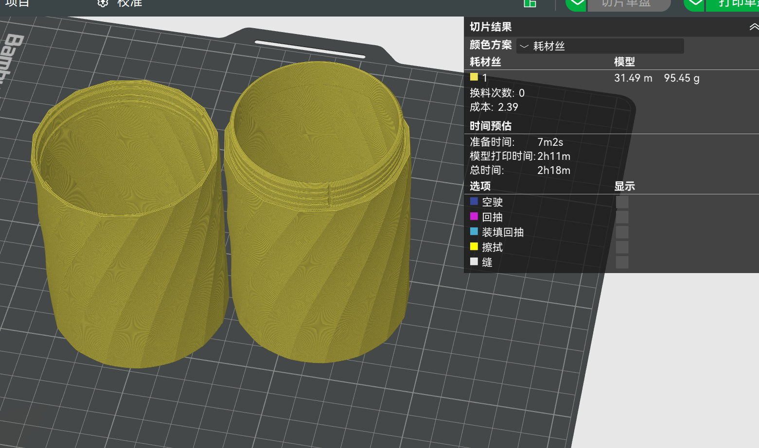Click the bright yellow 擦拭 color swatch
The width and height of the screenshot is (759, 448).
(474, 246)
